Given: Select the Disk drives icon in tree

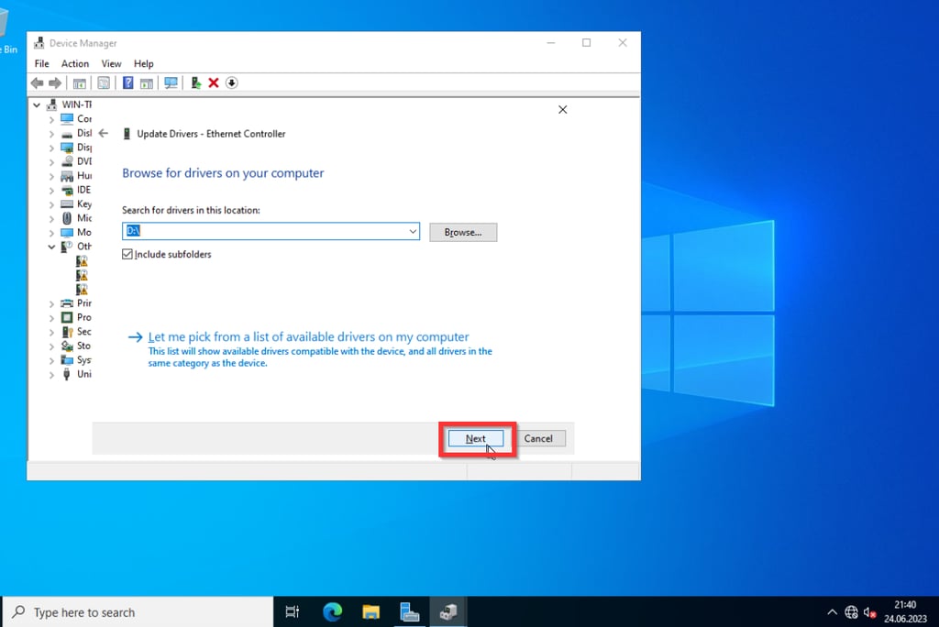Looking at the screenshot, I should pos(67,134).
